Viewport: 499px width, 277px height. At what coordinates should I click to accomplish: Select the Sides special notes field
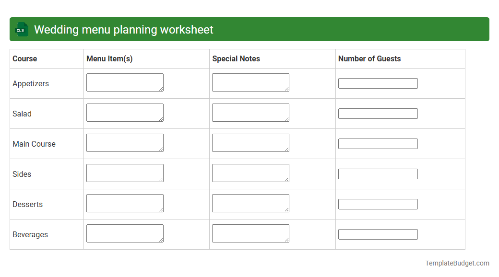250,173
